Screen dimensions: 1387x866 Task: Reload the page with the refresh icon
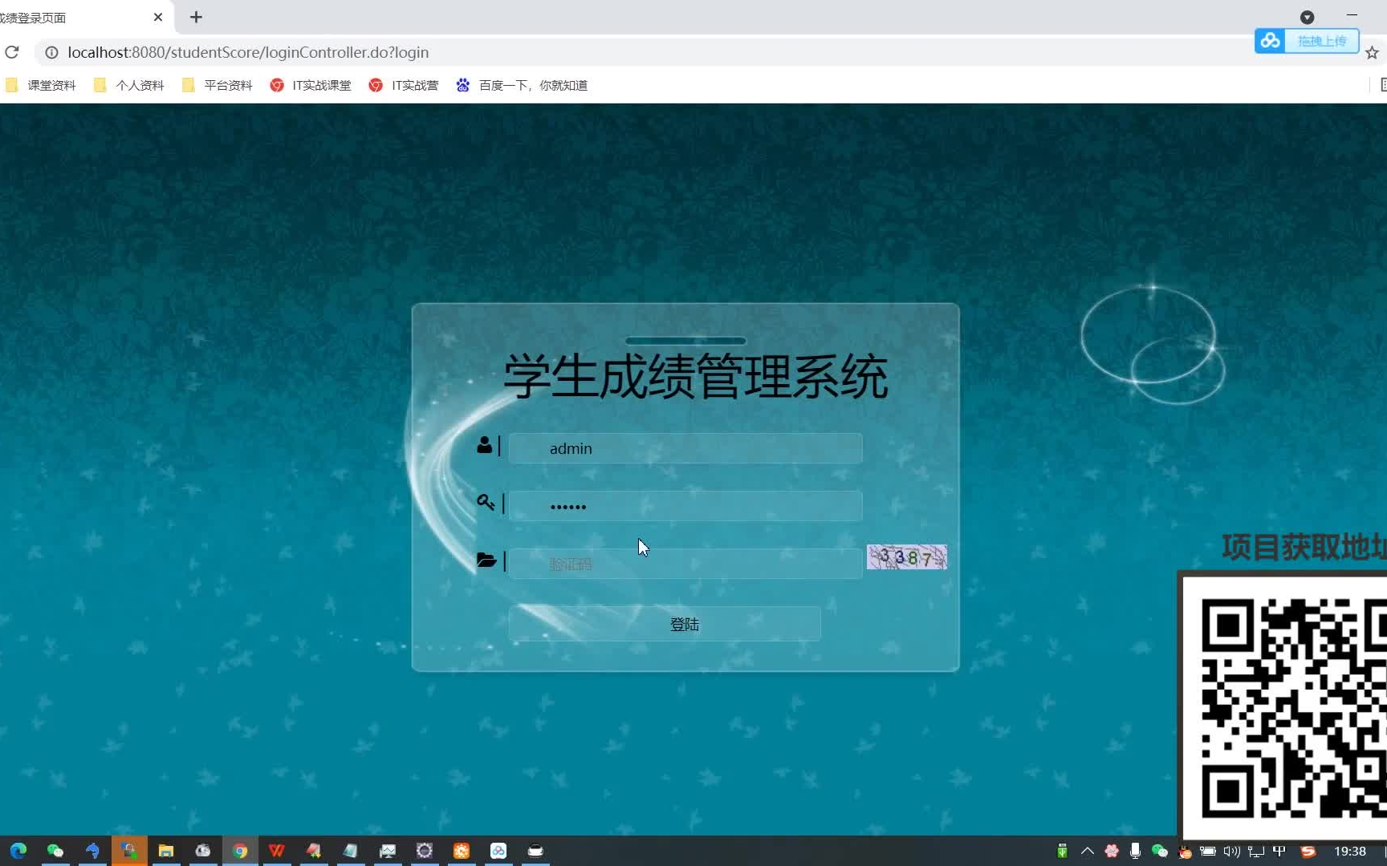coord(12,52)
